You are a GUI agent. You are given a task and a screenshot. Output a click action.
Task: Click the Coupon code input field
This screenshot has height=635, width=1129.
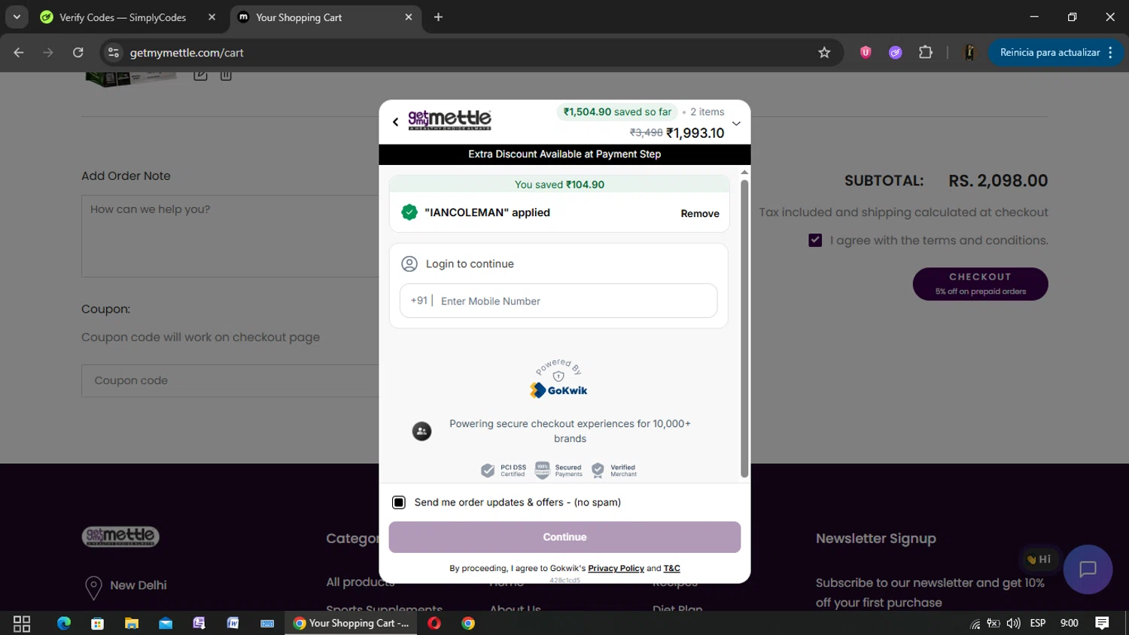(230, 381)
